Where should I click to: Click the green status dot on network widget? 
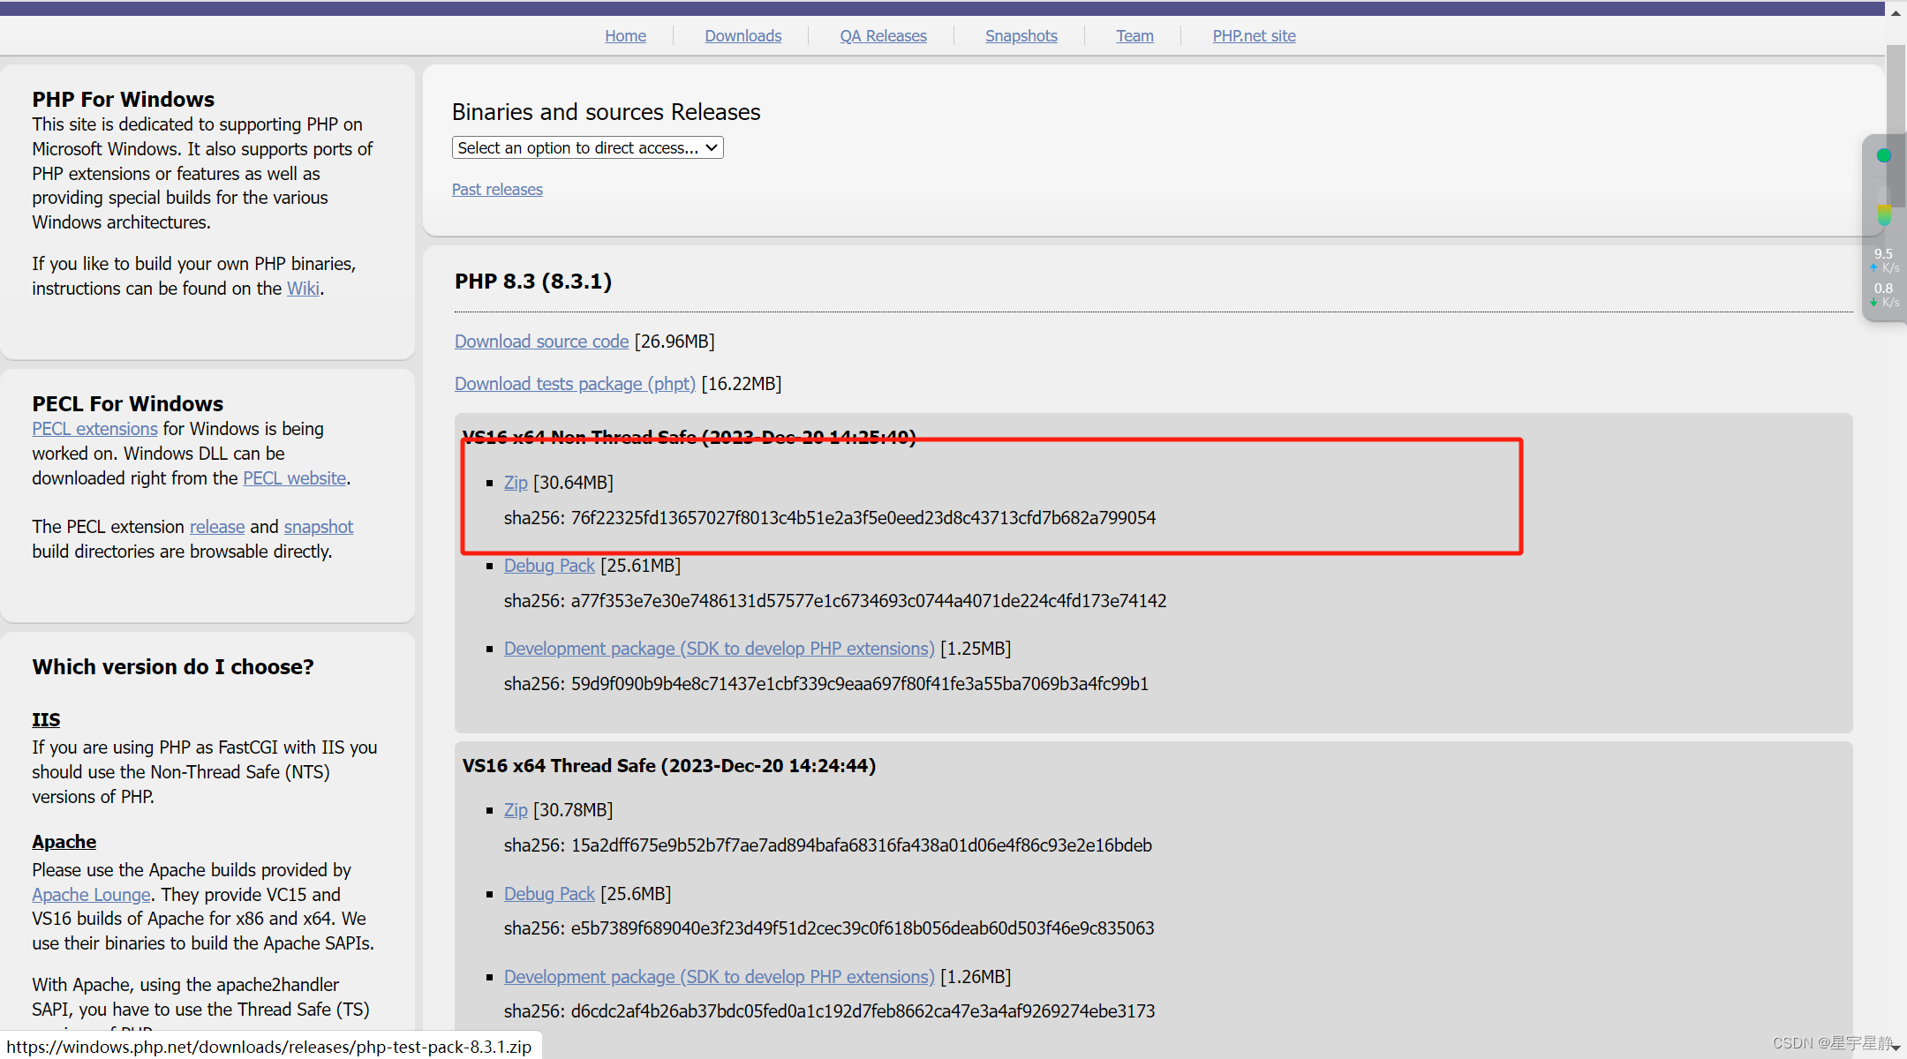pyautogui.click(x=1883, y=155)
